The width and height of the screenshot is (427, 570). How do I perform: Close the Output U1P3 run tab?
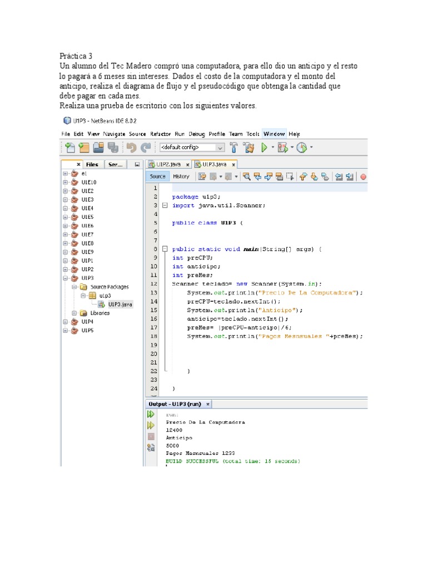click(x=208, y=404)
